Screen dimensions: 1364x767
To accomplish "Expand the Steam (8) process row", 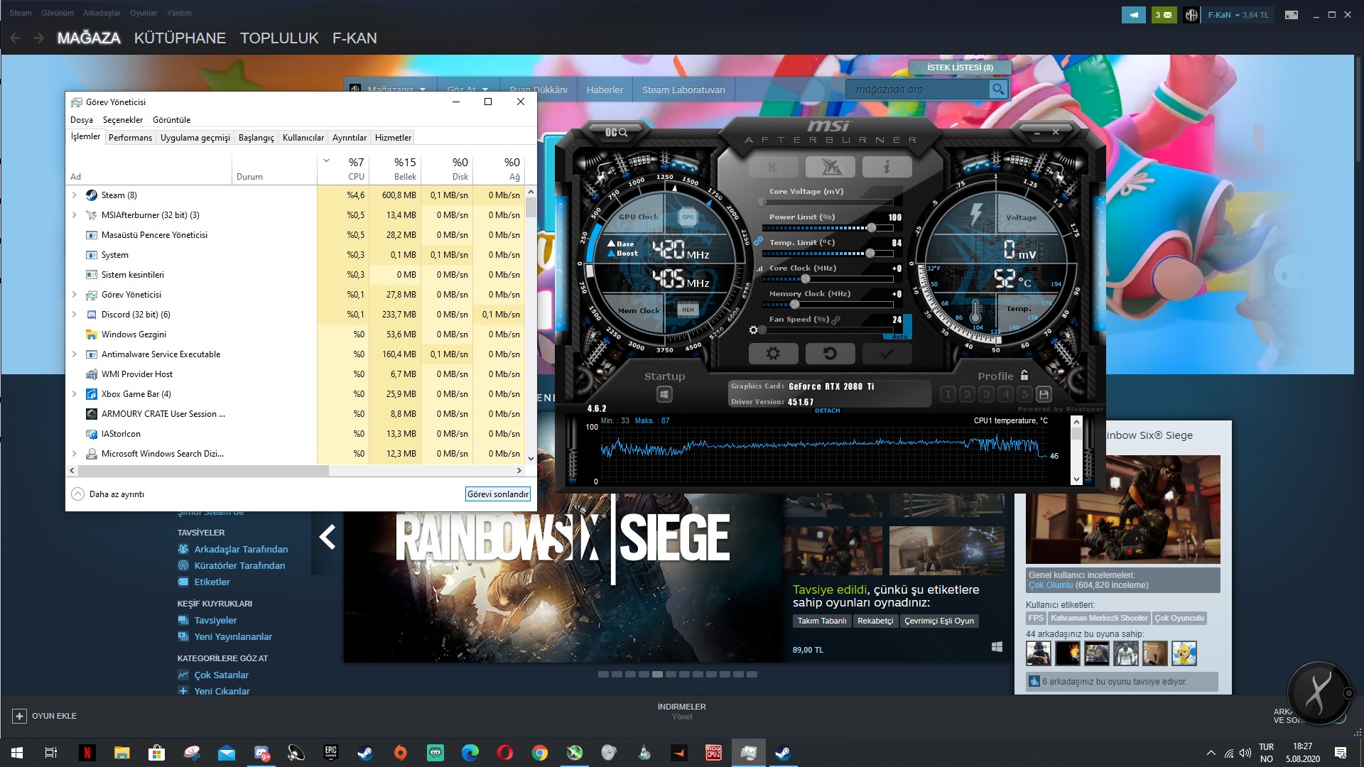I will click(x=75, y=195).
